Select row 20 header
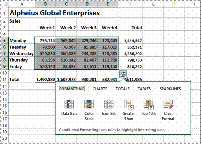This screenshot has height=144, width=201. coord(4,138)
